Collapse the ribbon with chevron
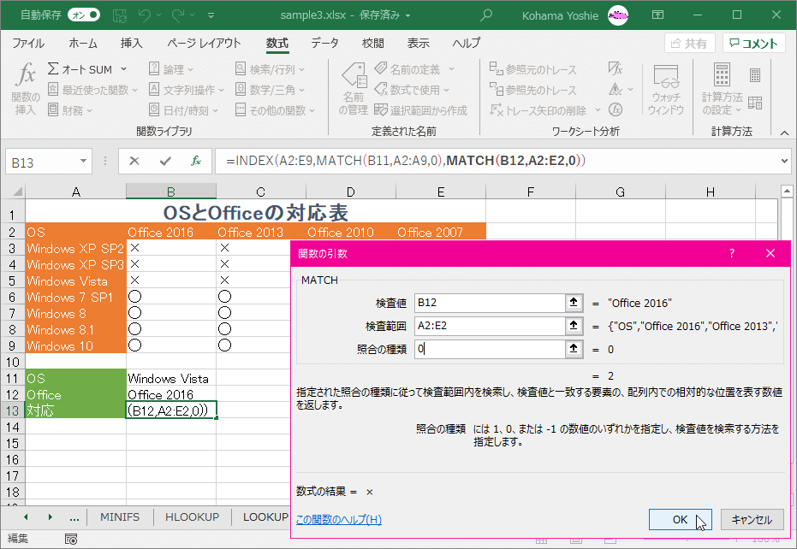 tap(784, 133)
